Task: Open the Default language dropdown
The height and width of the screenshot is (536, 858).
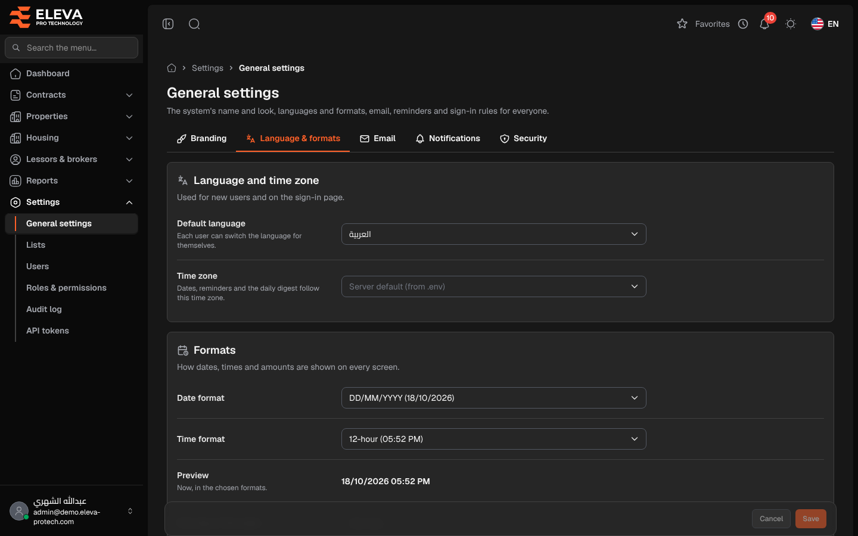Action: coord(493,234)
